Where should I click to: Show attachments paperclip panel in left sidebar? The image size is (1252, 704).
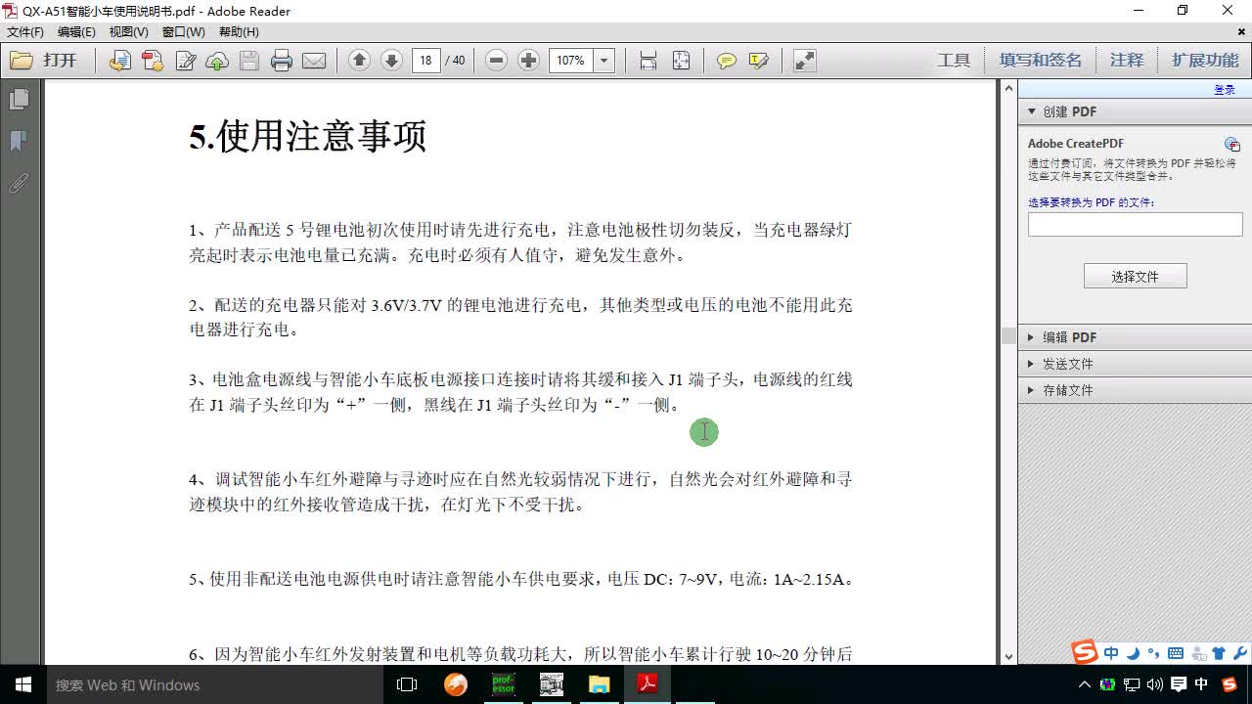click(19, 184)
